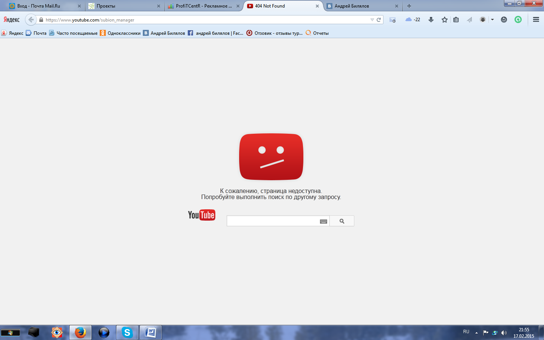Image resolution: width=544 pixels, height=340 pixels.
Task: Close the Андрей Билялов tab
Action: (x=397, y=6)
